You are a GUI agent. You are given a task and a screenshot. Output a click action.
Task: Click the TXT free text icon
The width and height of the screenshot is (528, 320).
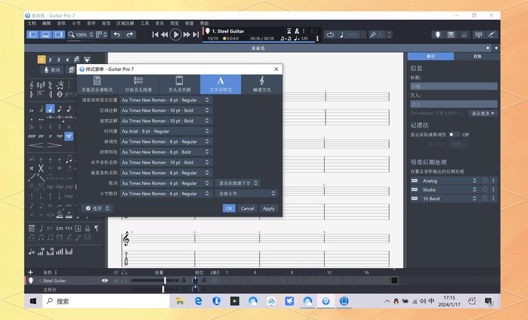[69, 228]
